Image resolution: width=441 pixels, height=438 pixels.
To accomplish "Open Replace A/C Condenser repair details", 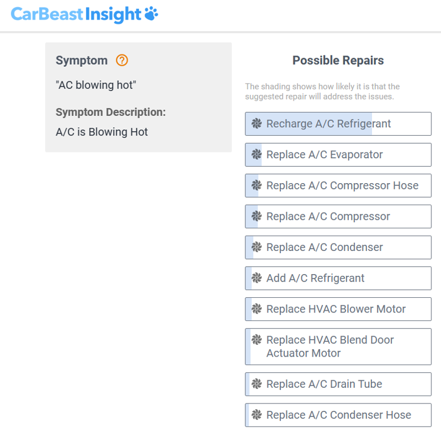I will click(x=338, y=248).
